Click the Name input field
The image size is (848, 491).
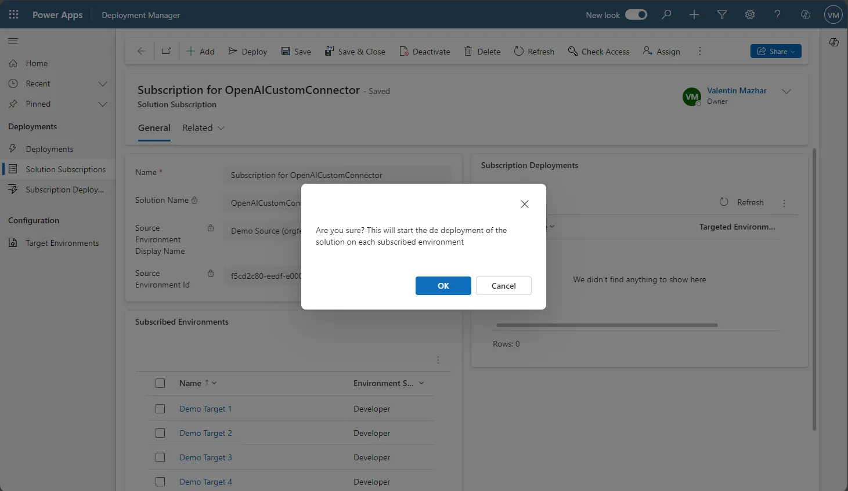tap(337, 175)
